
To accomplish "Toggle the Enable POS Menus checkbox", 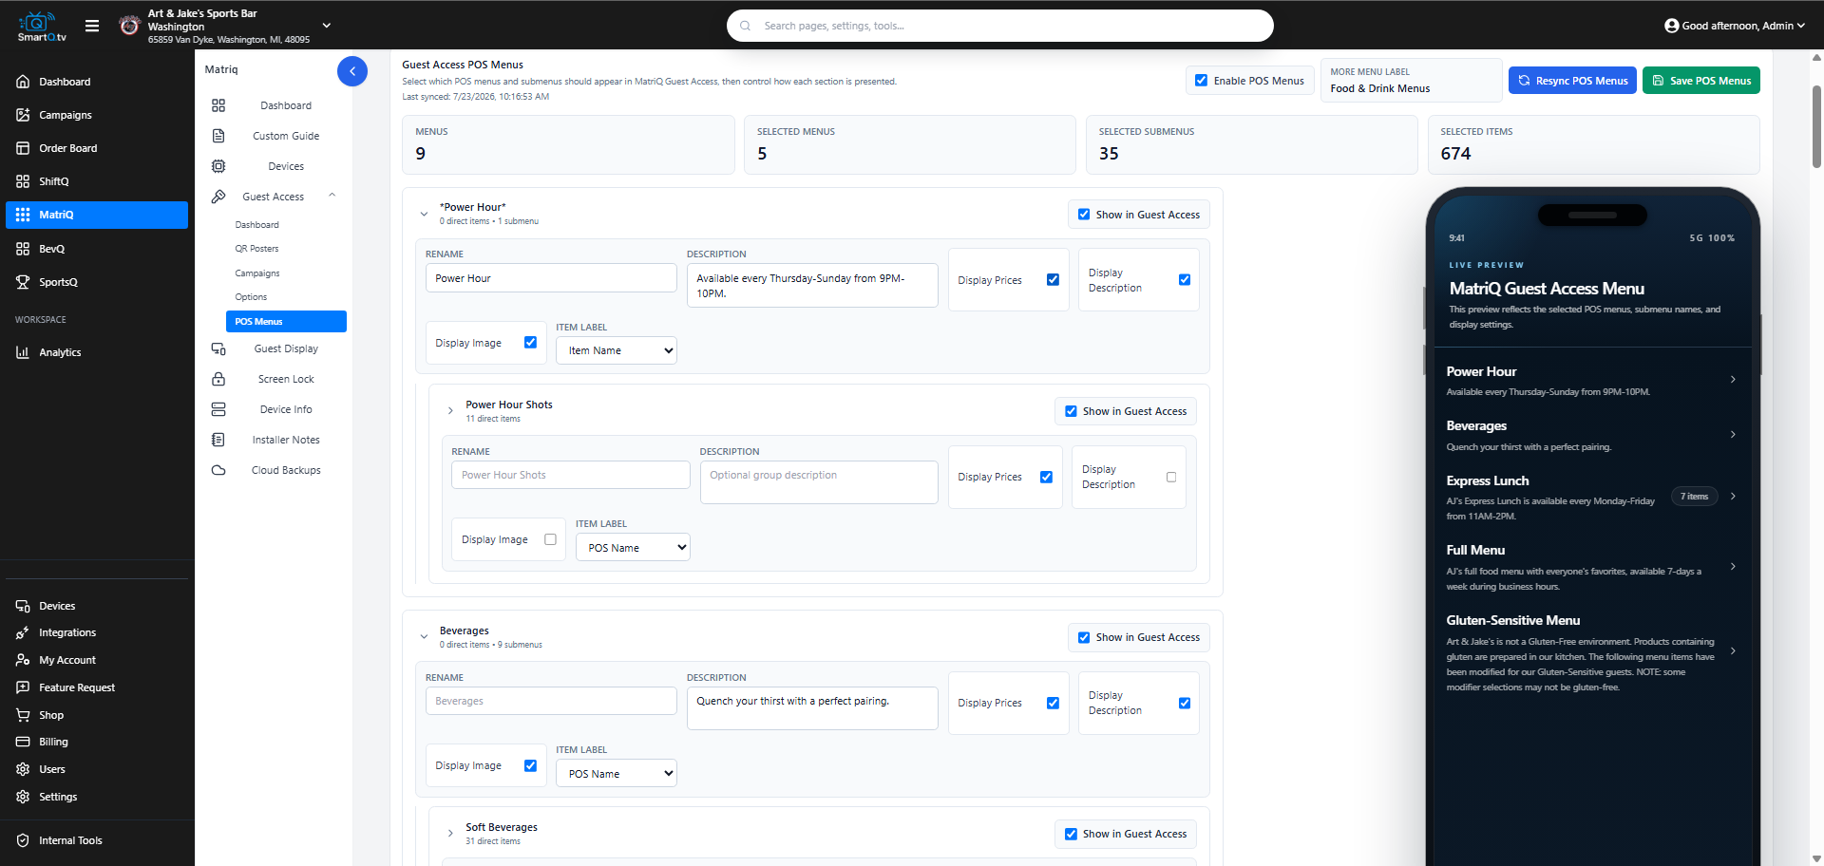I will coord(1202,81).
